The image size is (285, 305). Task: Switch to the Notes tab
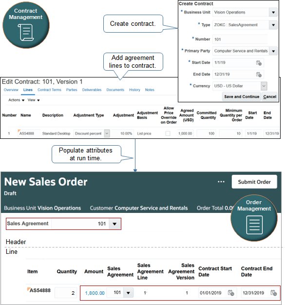150,90
